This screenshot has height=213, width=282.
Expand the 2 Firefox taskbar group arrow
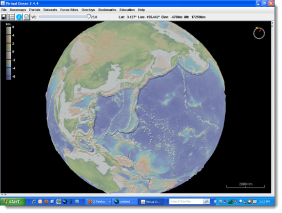point(110,202)
